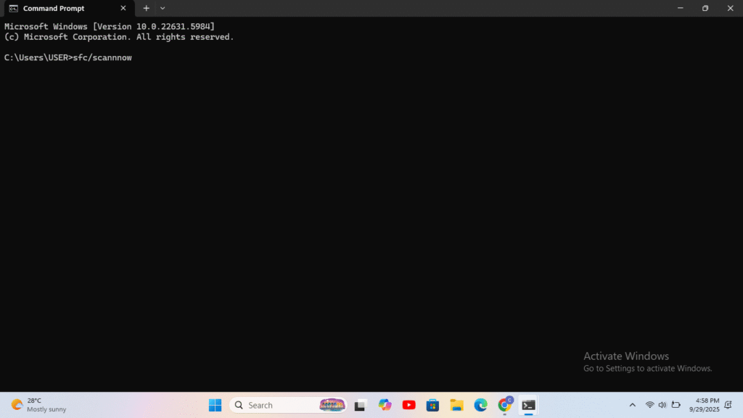Screen dimensions: 743x418
Task: Check battery status in the system tray
Action: (676, 405)
